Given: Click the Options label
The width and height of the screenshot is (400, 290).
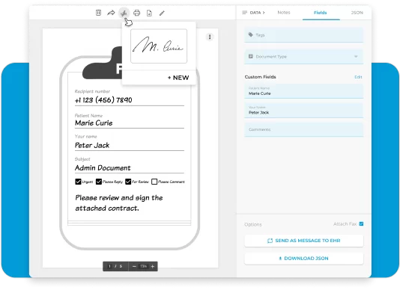Looking at the screenshot, I should click(x=253, y=224).
